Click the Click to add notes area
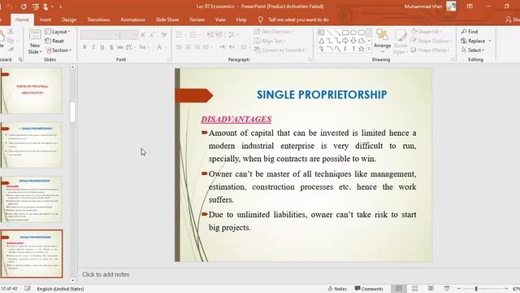The width and height of the screenshot is (520, 293). point(106,274)
